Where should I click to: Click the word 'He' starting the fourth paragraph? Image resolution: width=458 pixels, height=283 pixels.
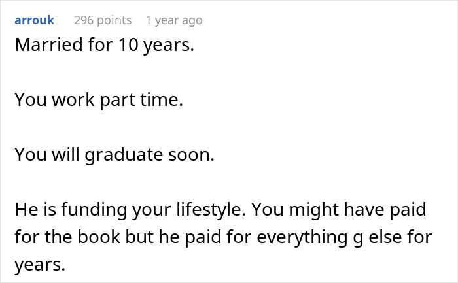[x=24, y=210]
